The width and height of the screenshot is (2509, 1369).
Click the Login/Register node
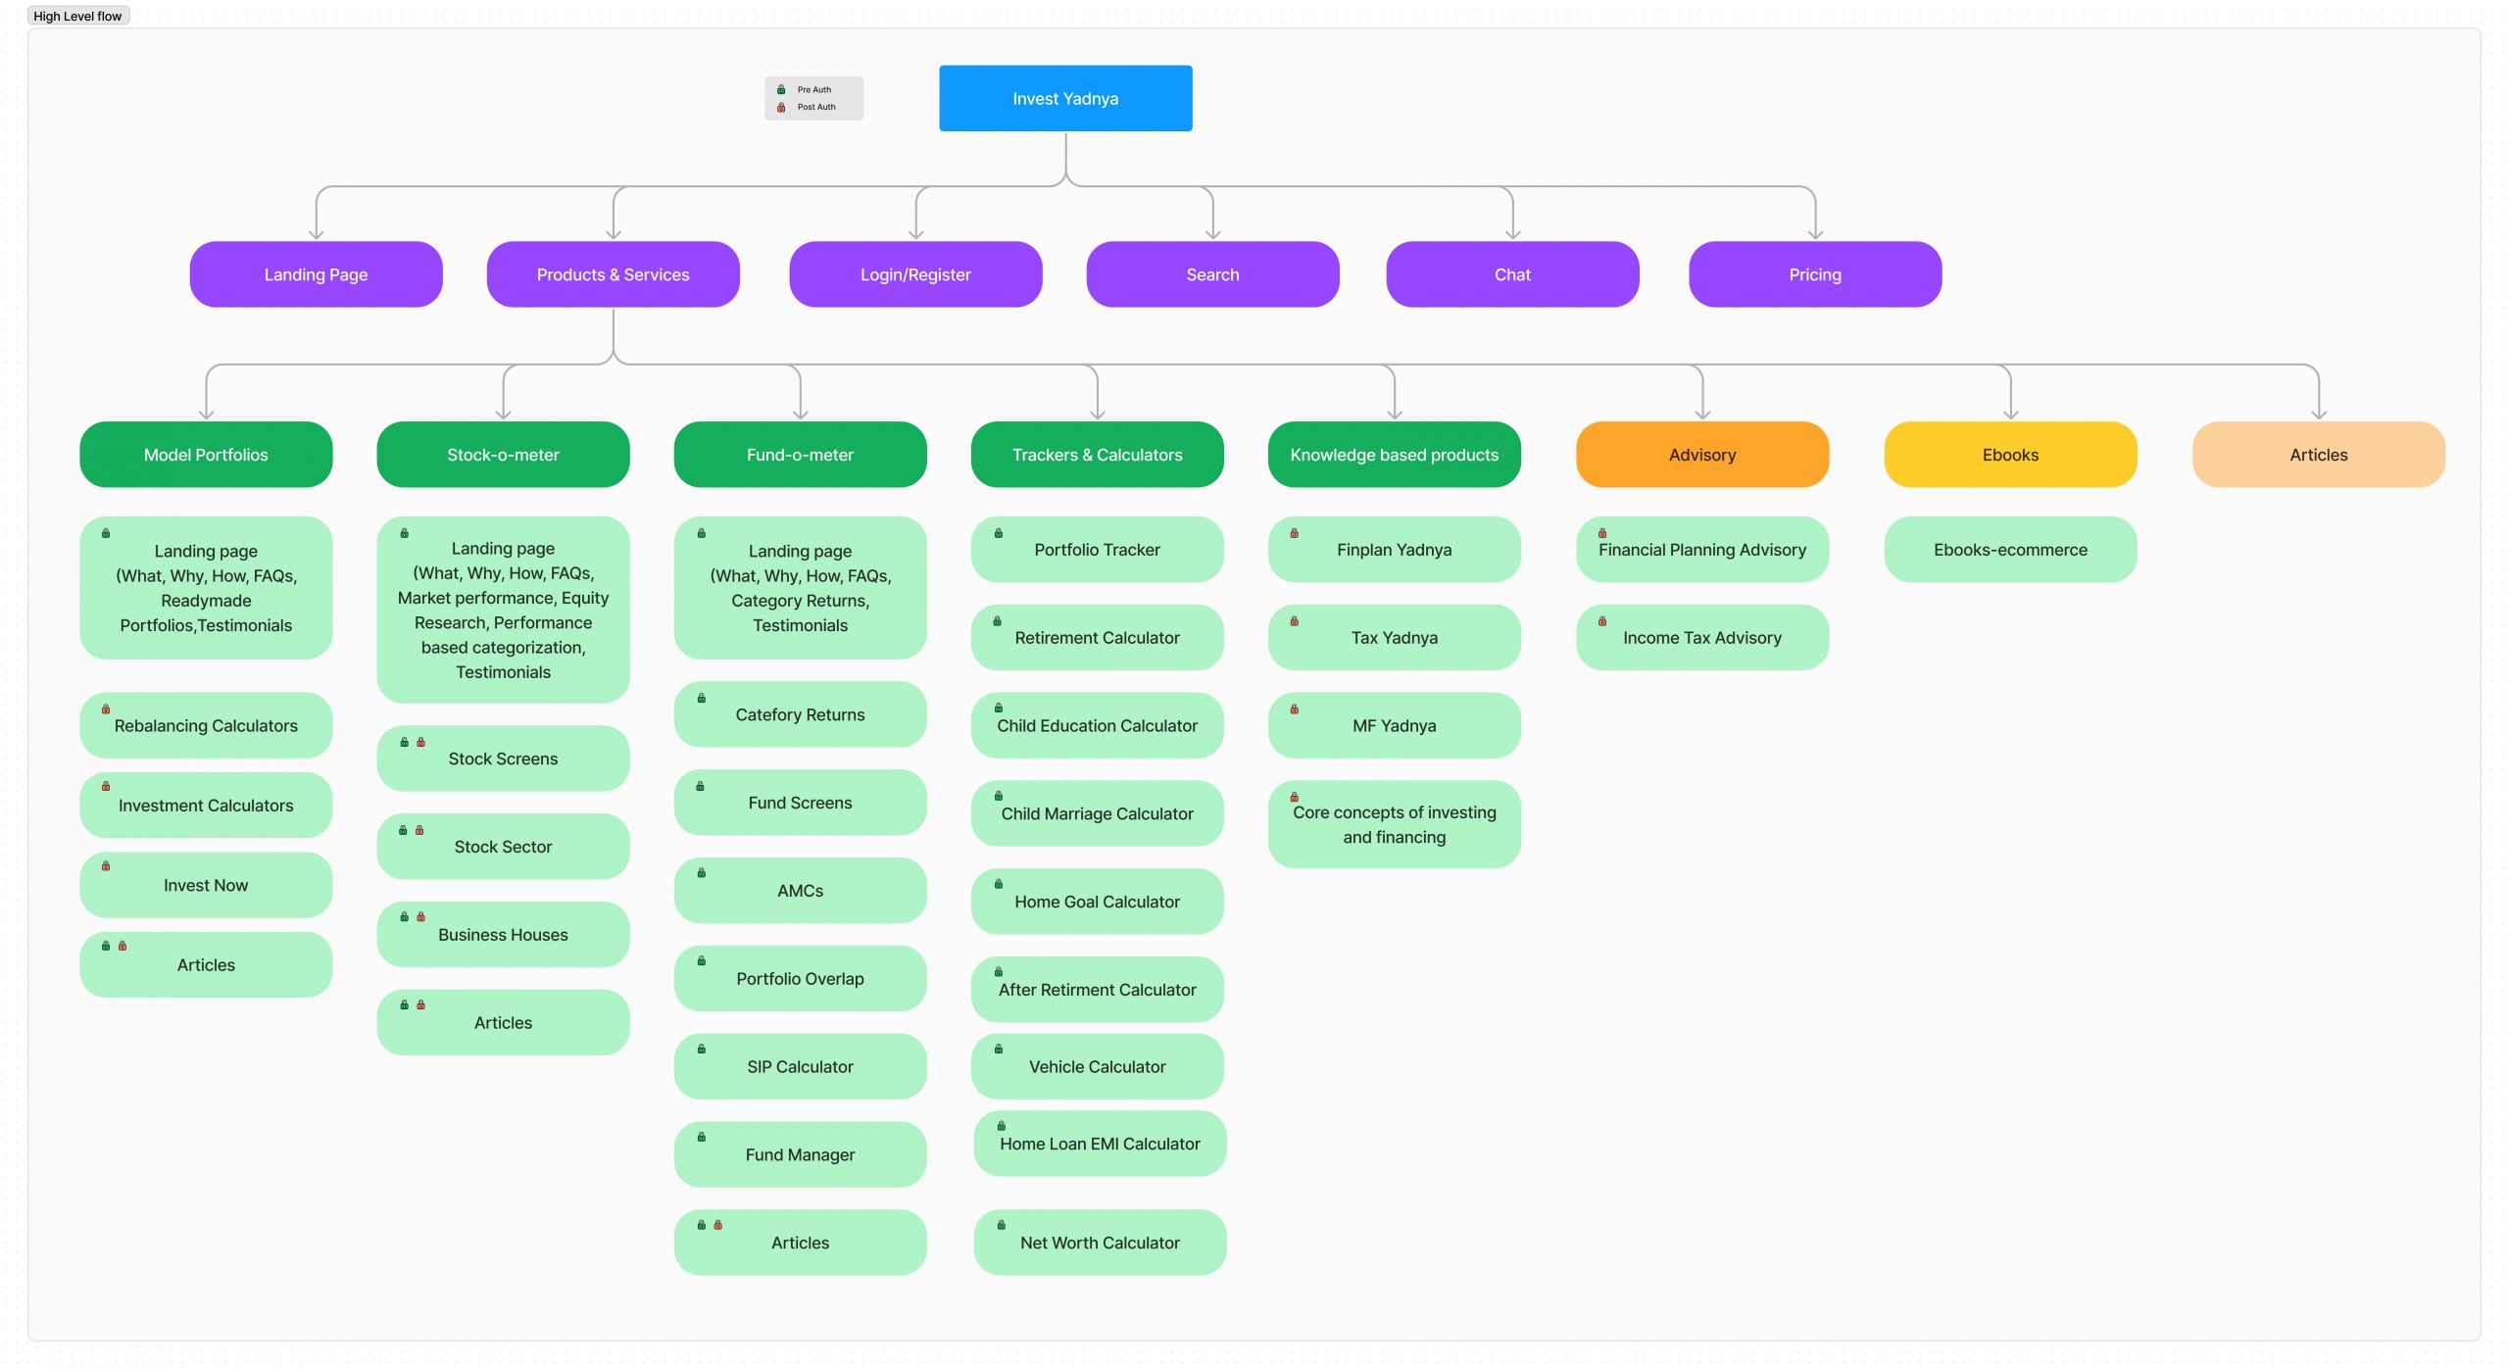pos(915,274)
